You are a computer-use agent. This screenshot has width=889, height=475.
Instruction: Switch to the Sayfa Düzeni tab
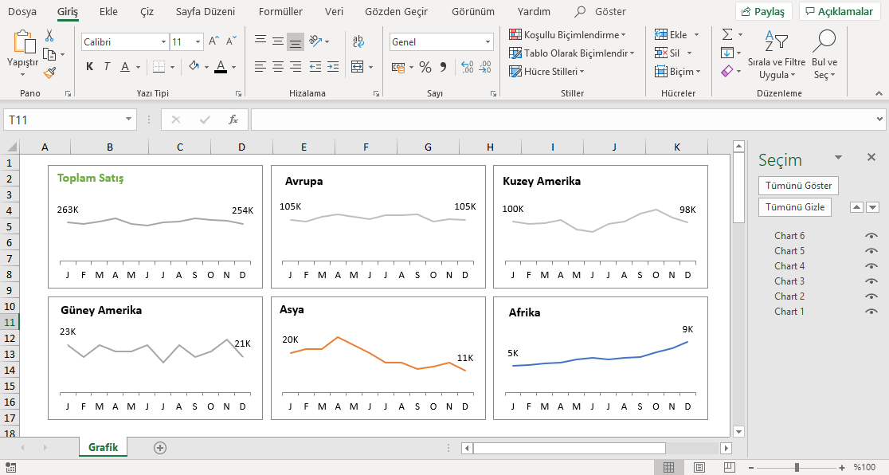pyautogui.click(x=206, y=11)
